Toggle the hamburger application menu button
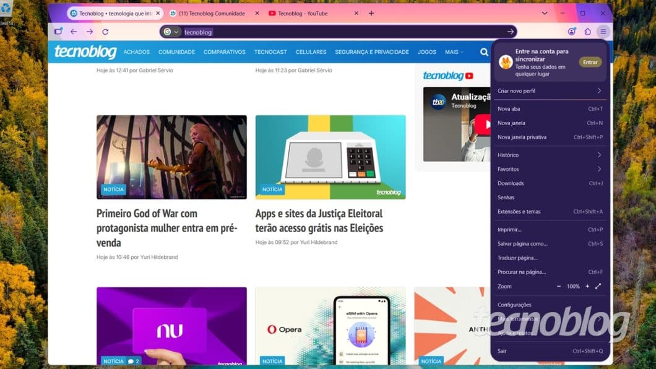This screenshot has width=656, height=369. click(603, 32)
